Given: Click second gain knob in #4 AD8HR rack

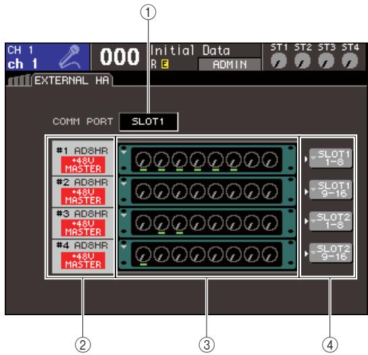Looking at the screenshot, I should tap(161, 254).
